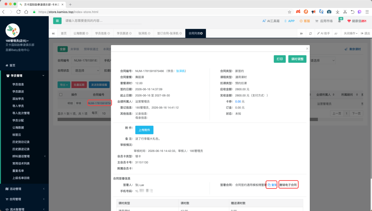Open 客服 customer service
372x211 pixels.
[x=305, y=21]
